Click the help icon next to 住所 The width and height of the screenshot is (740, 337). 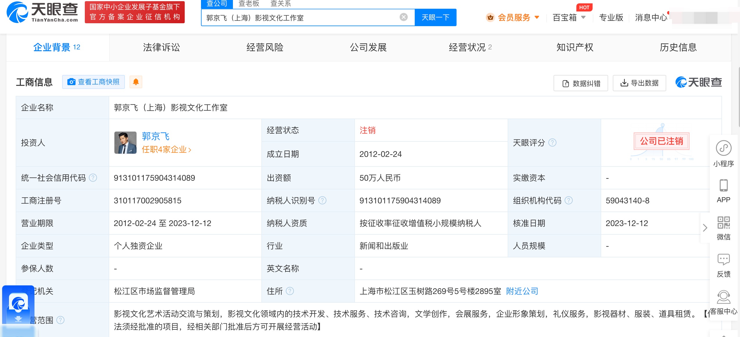290,291
